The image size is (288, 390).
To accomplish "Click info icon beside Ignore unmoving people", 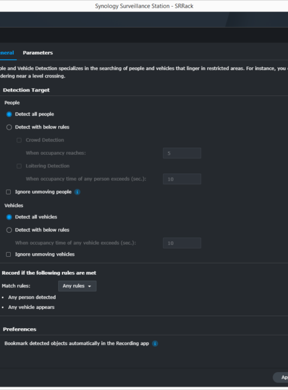I will (x=77, y=192).
